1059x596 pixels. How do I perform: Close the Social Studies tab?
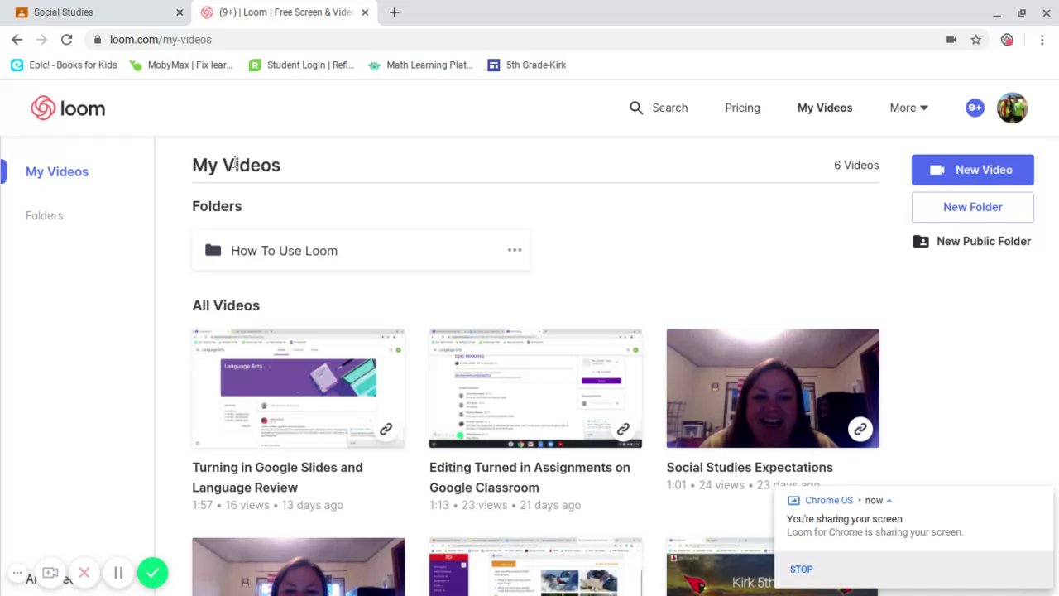click(x=180, y=12)
